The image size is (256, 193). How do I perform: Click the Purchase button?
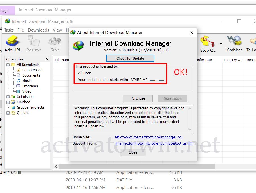[x=138, y=98]
